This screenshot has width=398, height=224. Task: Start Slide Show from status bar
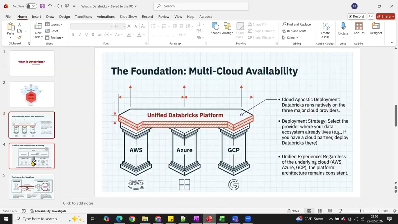tap(340, 211)
